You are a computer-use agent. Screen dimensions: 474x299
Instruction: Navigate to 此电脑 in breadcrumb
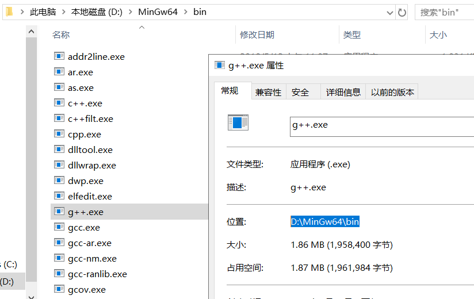click(x=43, y=12)
